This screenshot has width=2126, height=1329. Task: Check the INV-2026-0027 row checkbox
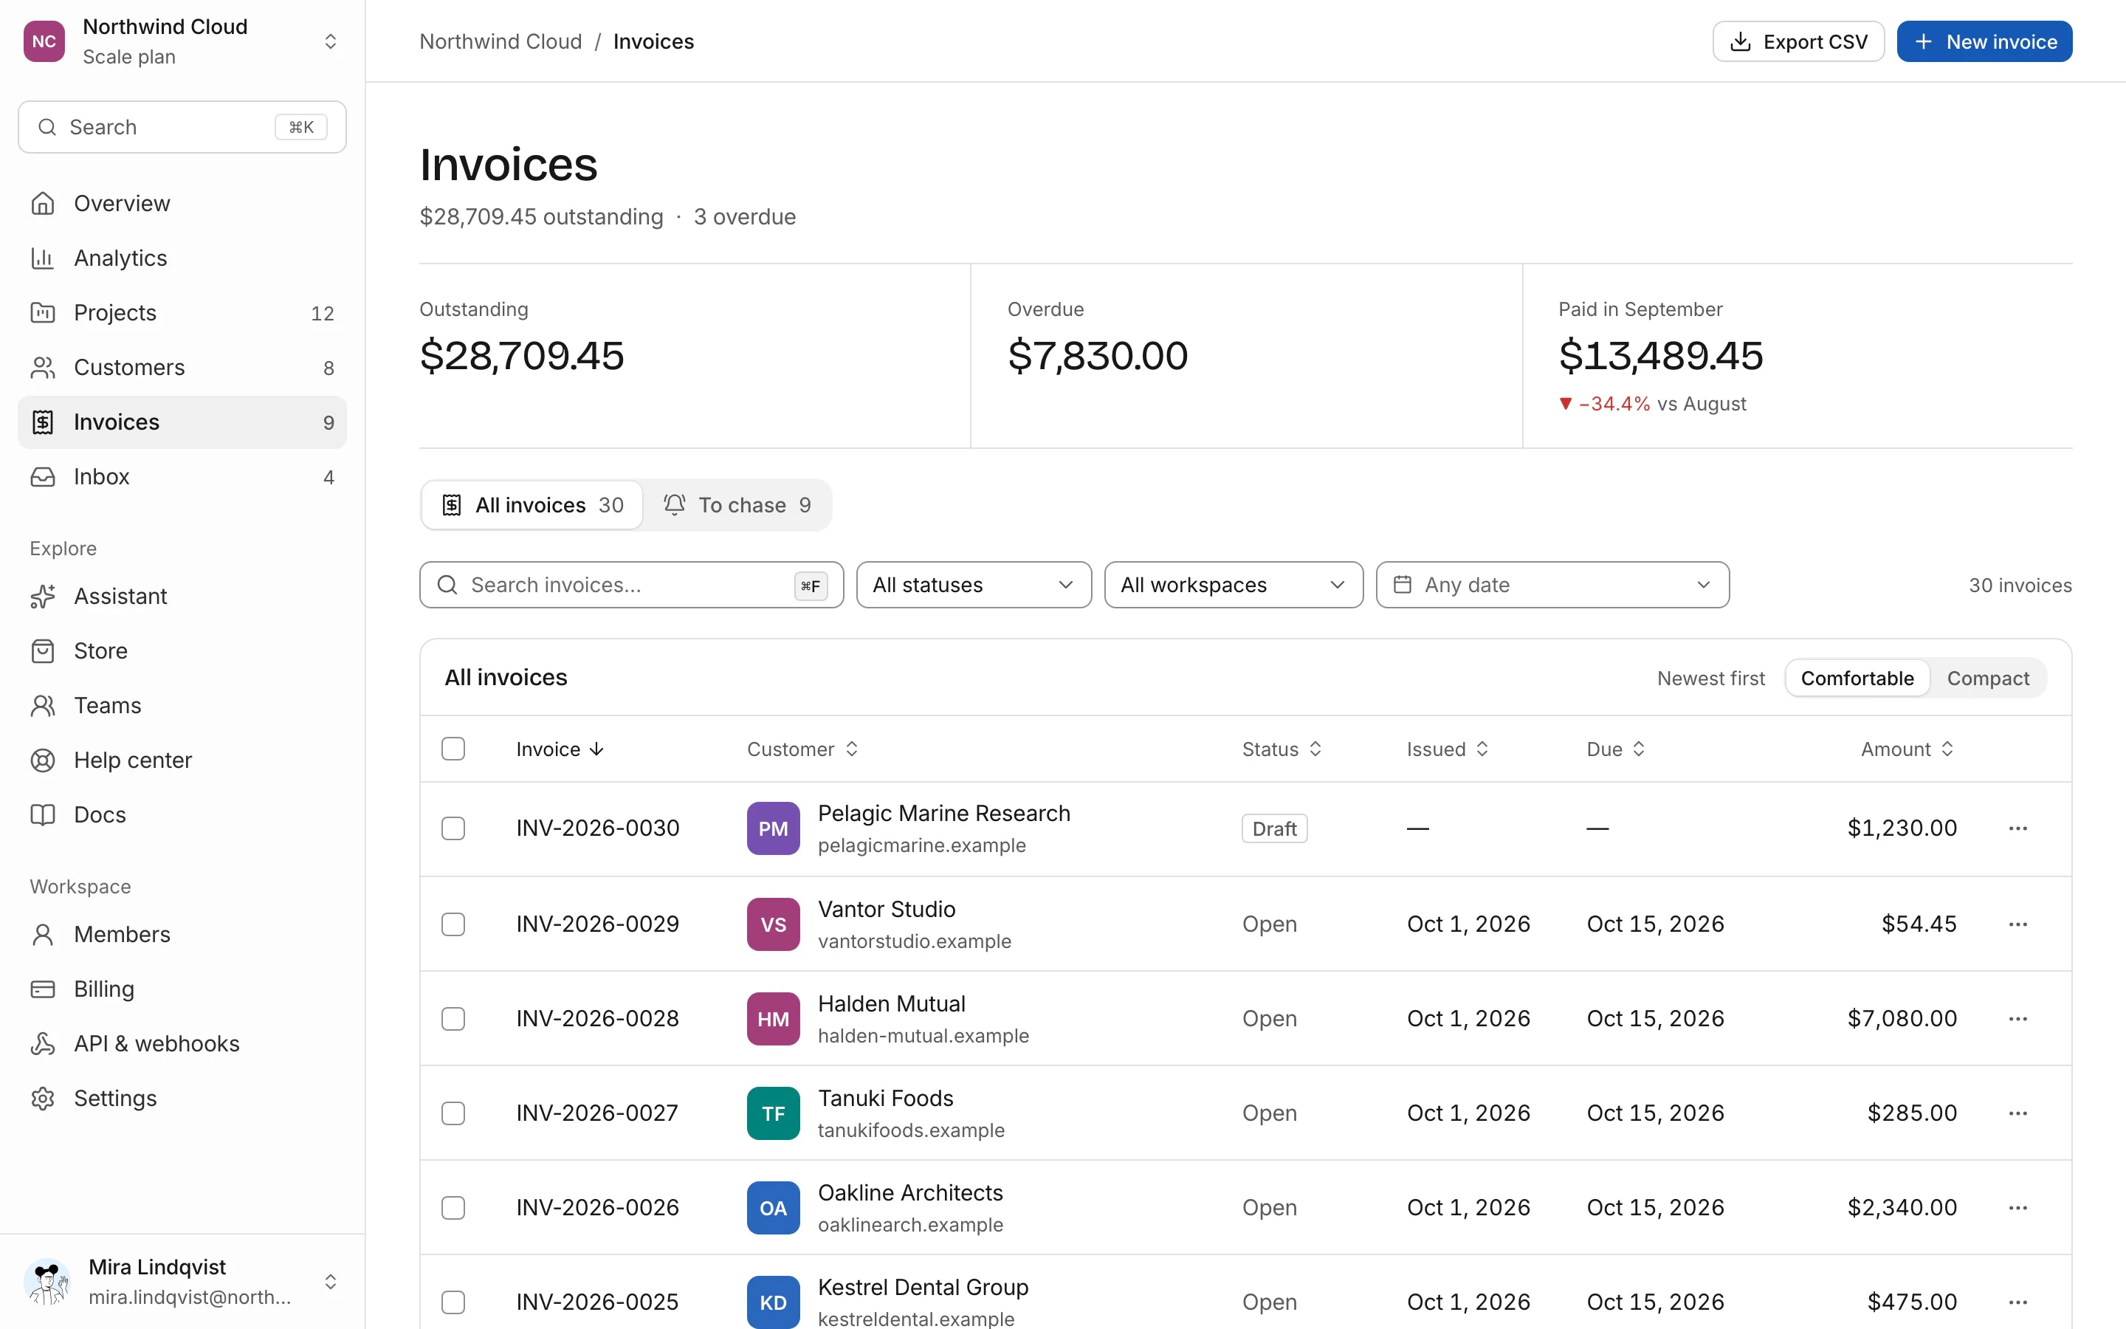click(453, 1113)
